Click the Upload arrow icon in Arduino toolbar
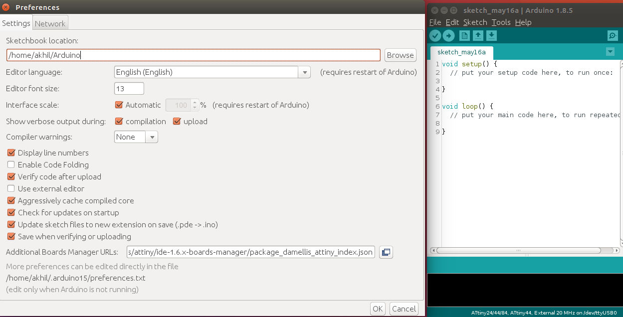This screenshot has width=623, height=317. [x=448, y=35]
